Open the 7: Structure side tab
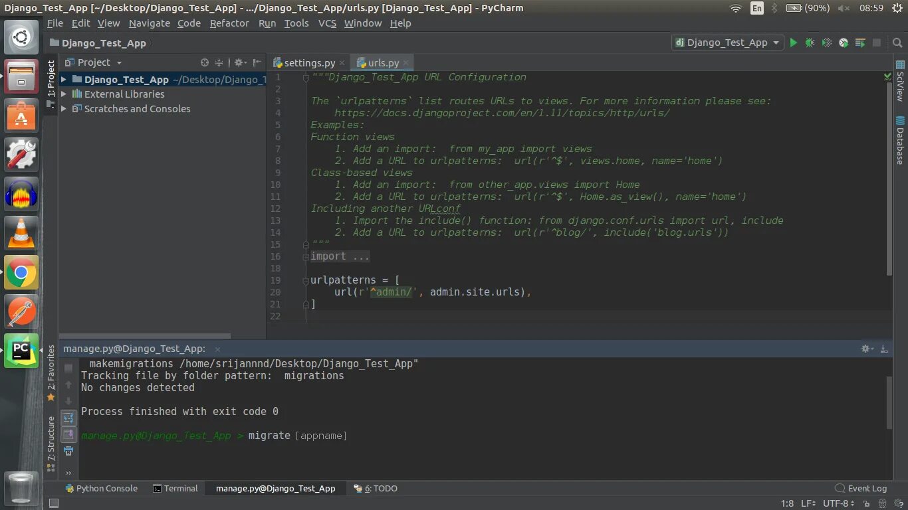Screen dimensions: 908x510 tap(51, 444)
